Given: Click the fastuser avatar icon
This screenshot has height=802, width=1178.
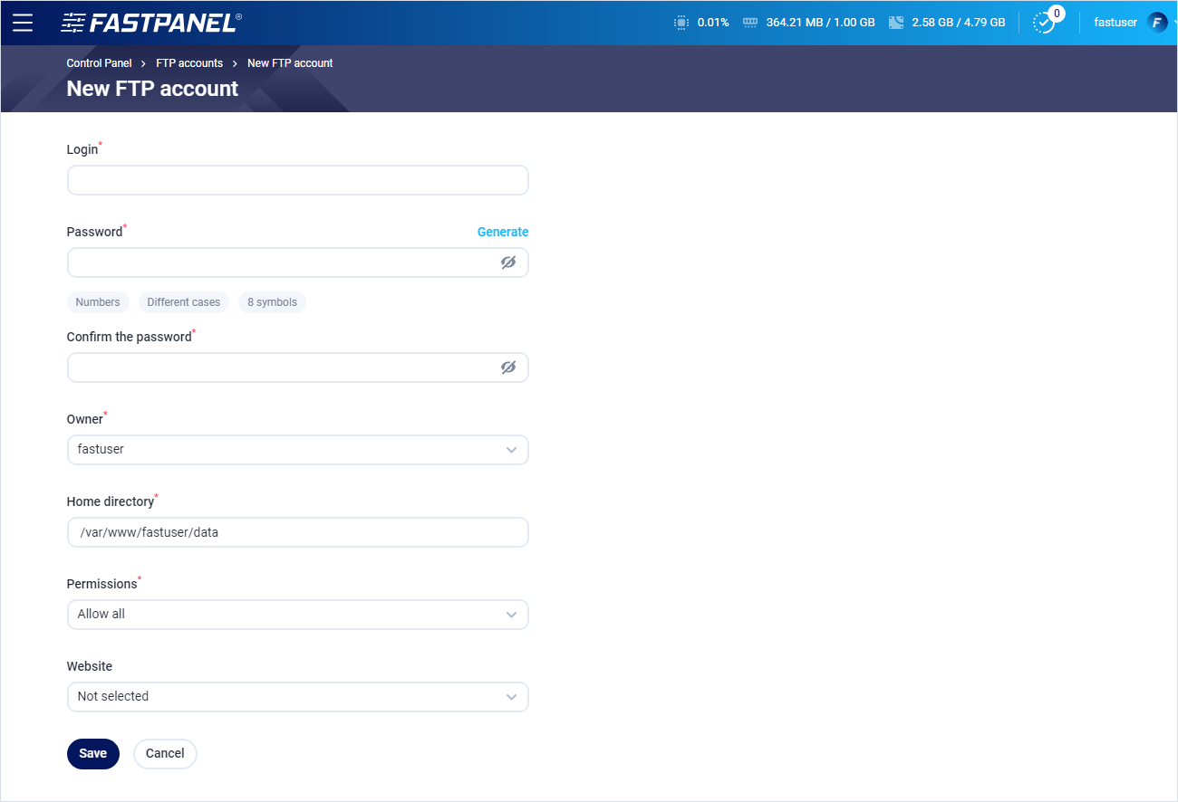Looking at the screenshot, I should point(1156,23).
